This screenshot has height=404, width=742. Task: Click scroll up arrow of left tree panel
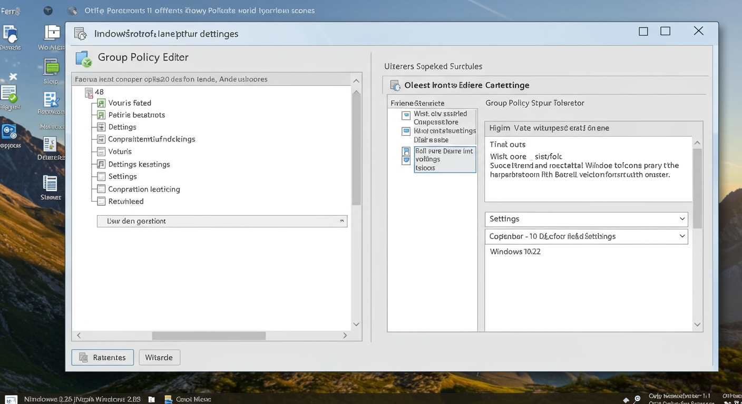click(356, 80)
